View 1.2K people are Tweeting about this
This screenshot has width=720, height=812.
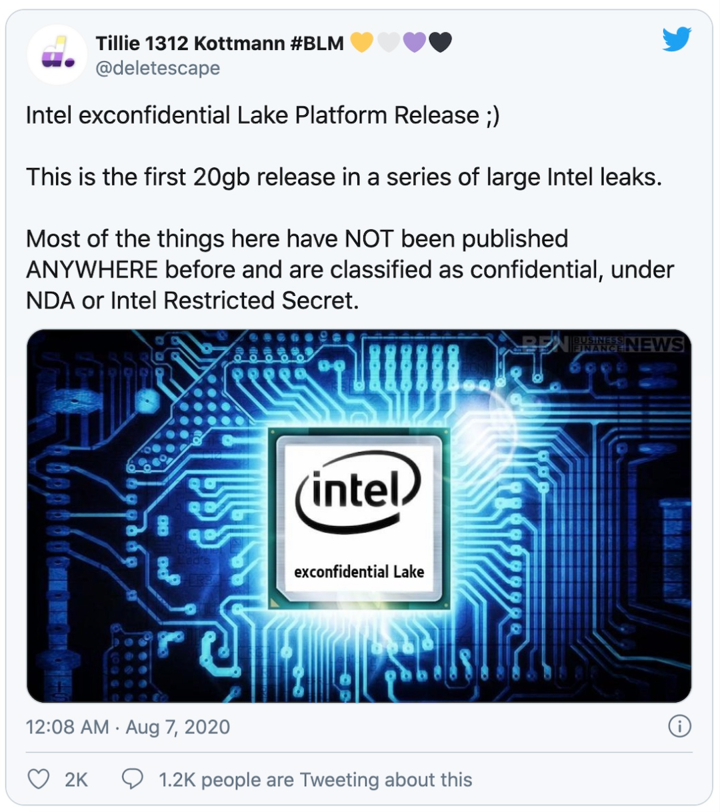315,779
